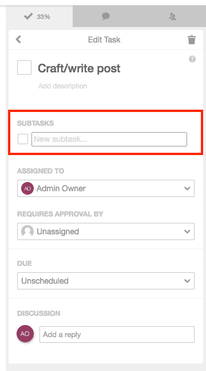Click the AO avatar in Discussion
This screenshot has height=371, width=206.
(x=25, y=334)
